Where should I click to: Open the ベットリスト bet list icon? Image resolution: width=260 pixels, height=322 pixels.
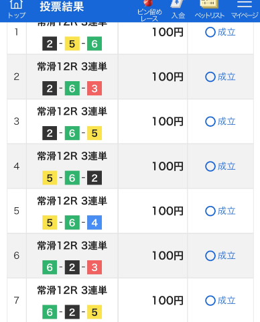tap(209, 10)
